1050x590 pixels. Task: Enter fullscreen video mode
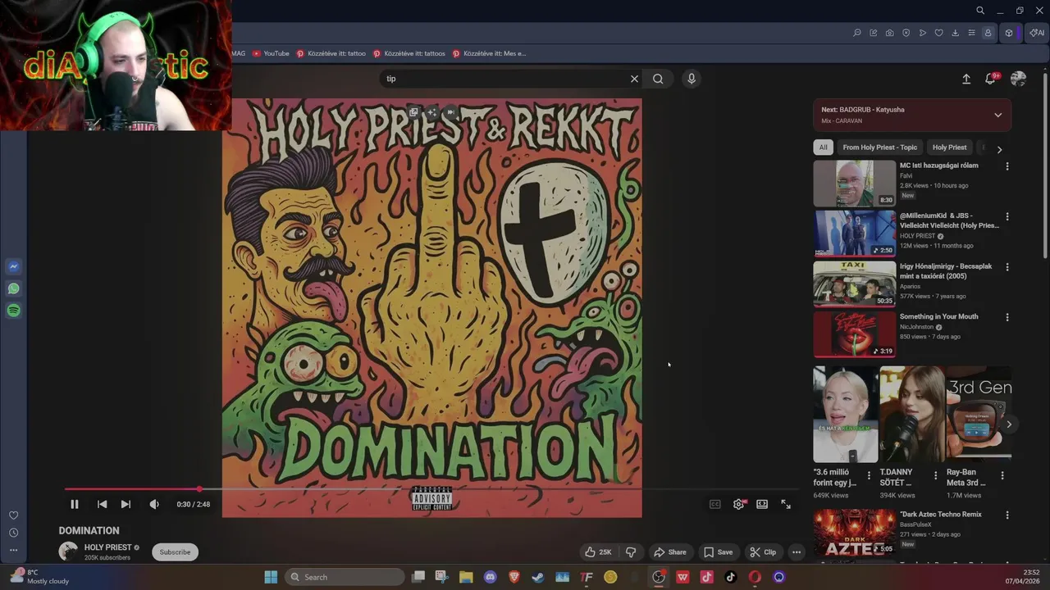pyautogui.click(x=786, y=504)
